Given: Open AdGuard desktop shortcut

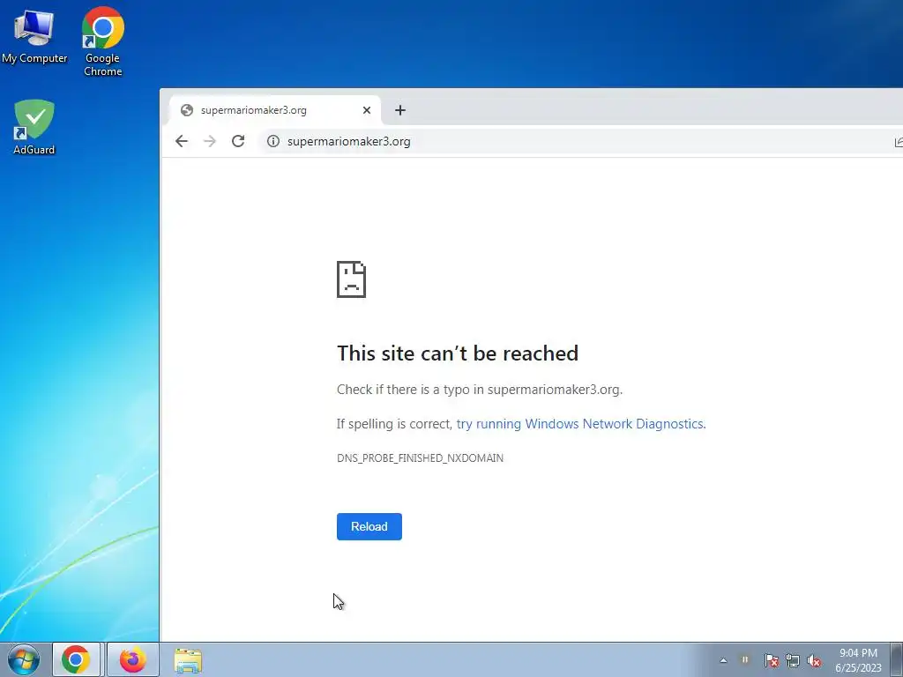Looking at the screenshot, I should 34,127.
